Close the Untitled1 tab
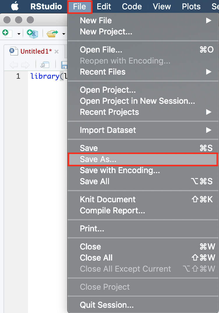Viewport: 219px width, 313px height. (x=56, y=52)
